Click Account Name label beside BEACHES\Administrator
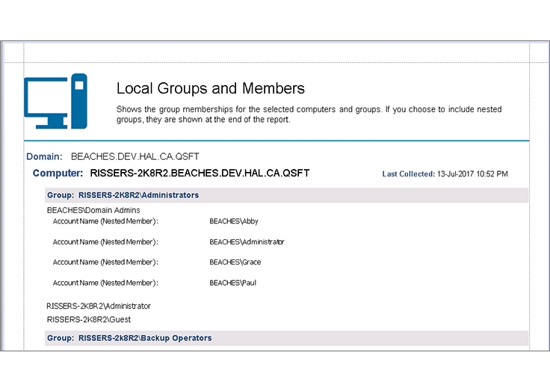The width and height of the screenshot is (550, 391). tap(105, 242)
